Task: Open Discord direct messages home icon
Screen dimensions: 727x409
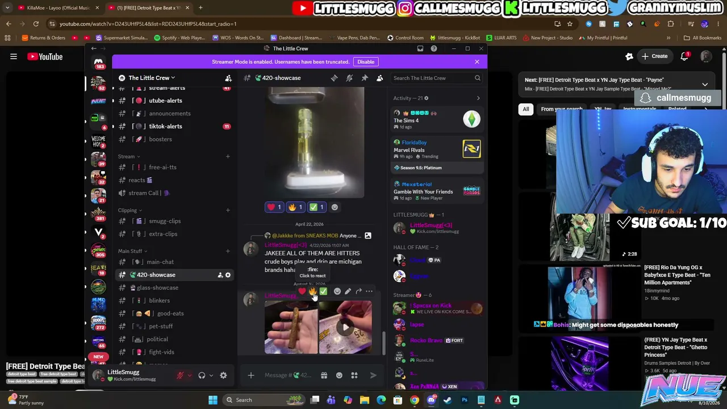Action: click(x=98, y=62)
